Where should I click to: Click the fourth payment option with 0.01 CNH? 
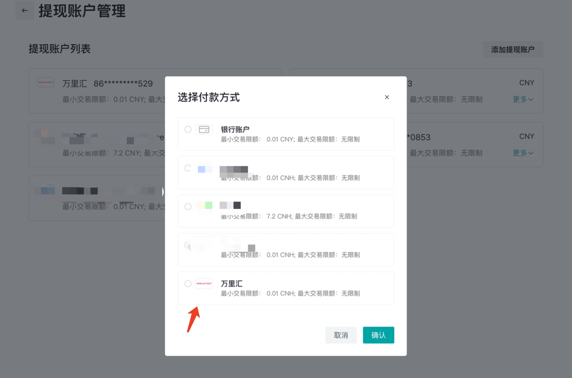[x=285, y=250]
